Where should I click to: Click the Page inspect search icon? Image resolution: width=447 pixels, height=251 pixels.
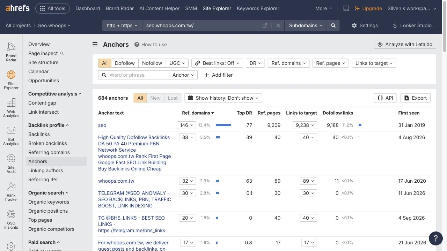pos(62,53)
